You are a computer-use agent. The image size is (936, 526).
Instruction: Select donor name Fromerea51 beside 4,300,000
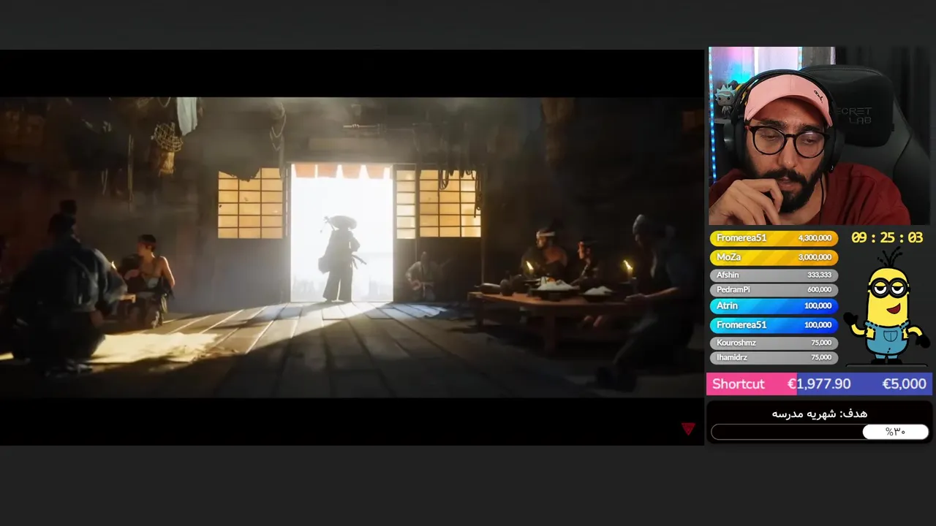pyautogui.click(x=741, y=238)
